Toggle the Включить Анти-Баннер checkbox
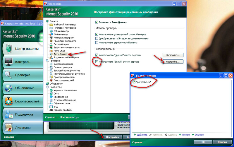The height and width of the screenshot is (147, 234). click(x=97, y=22)
